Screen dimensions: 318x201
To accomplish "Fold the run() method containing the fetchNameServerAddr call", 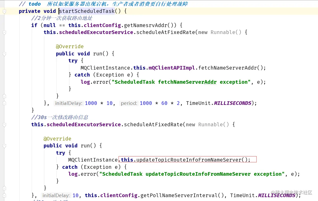I will click(x=4, y=54).
